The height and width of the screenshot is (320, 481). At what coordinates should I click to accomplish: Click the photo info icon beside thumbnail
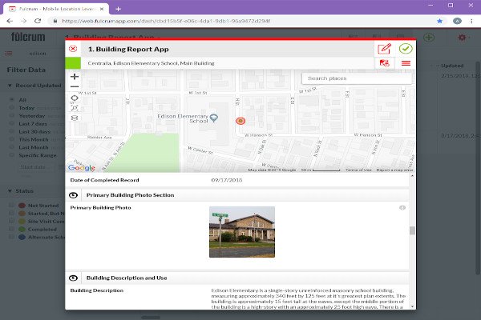click(x=402, y=208)
